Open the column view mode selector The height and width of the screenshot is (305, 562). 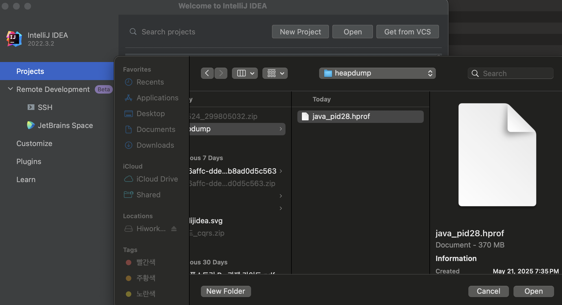(245, 73)
